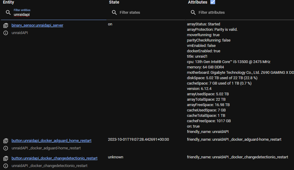
Task: Click the 'cacheTotalSpace: 1 TB' attribute
Action: click(x=206, y=115)
